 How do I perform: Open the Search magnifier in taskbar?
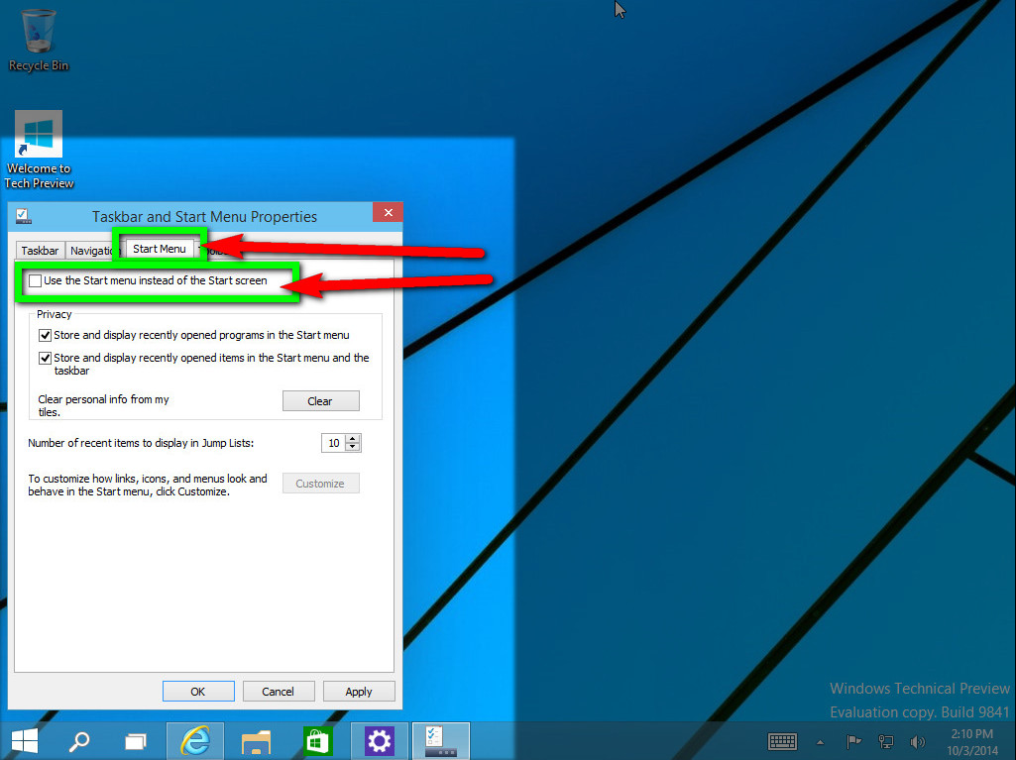(79, 740)
